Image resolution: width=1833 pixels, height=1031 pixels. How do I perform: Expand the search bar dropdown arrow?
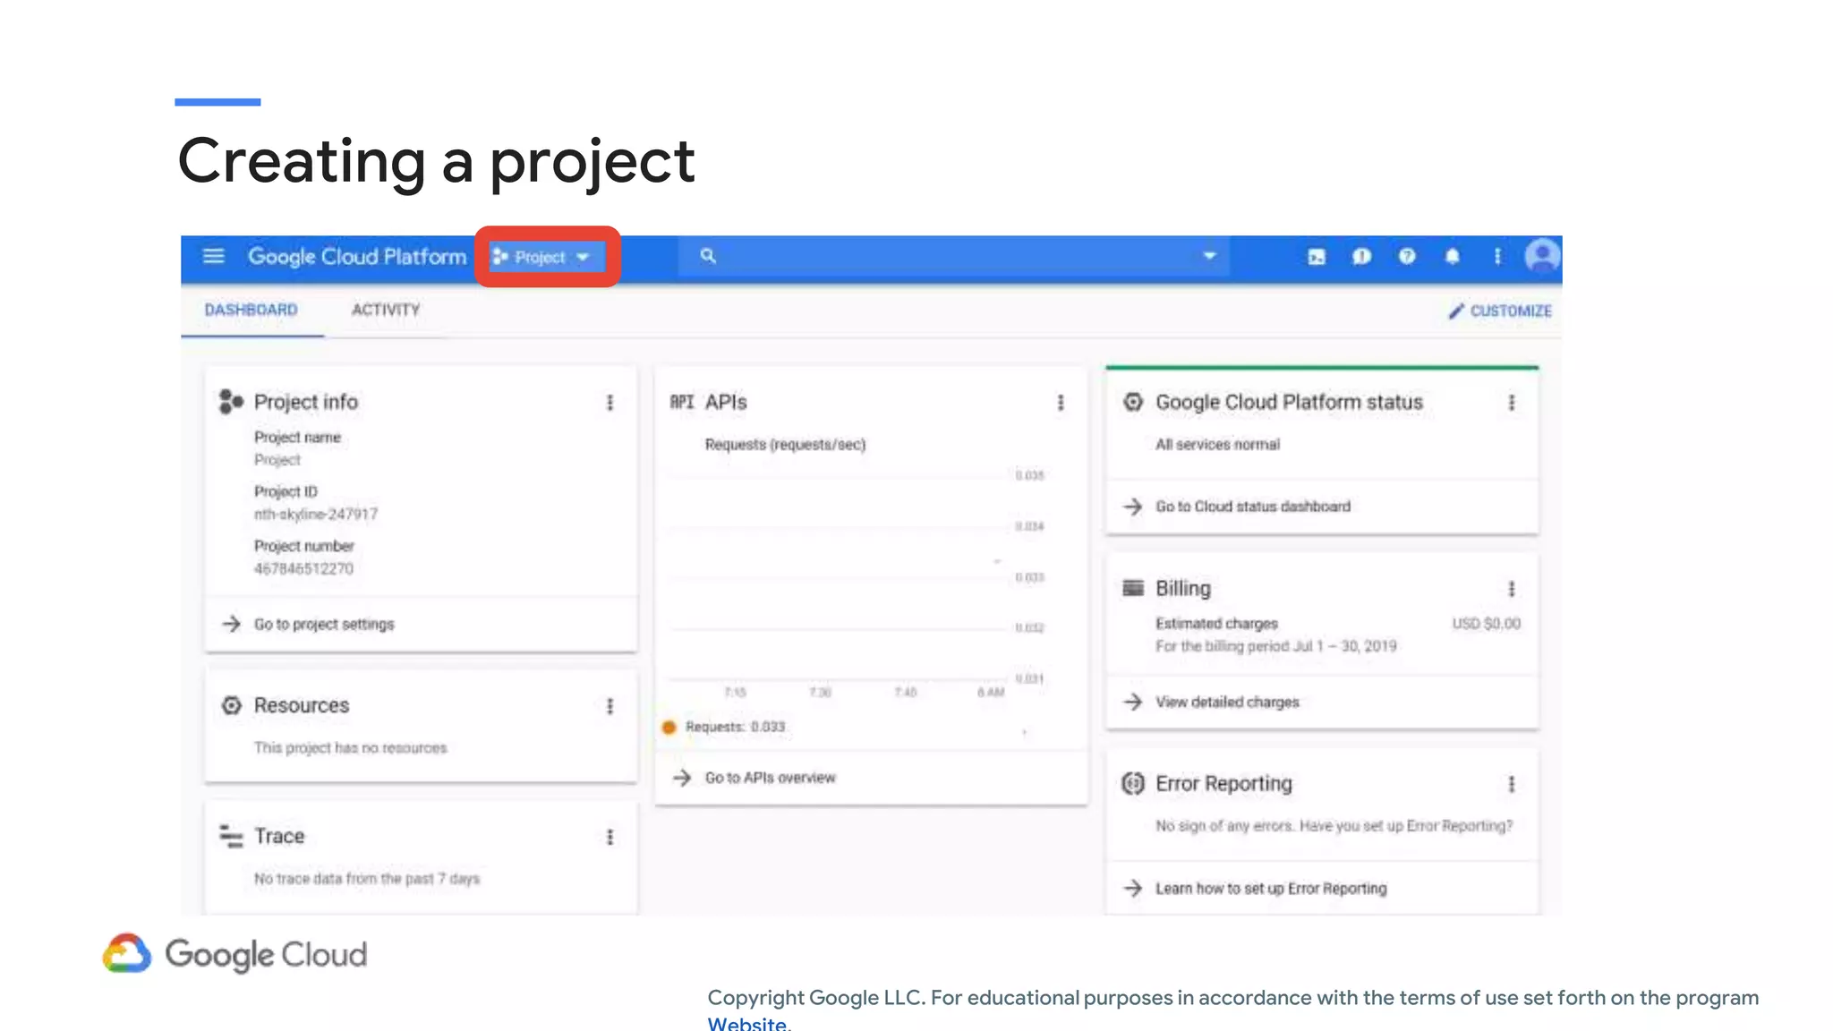pos(1209,256)
